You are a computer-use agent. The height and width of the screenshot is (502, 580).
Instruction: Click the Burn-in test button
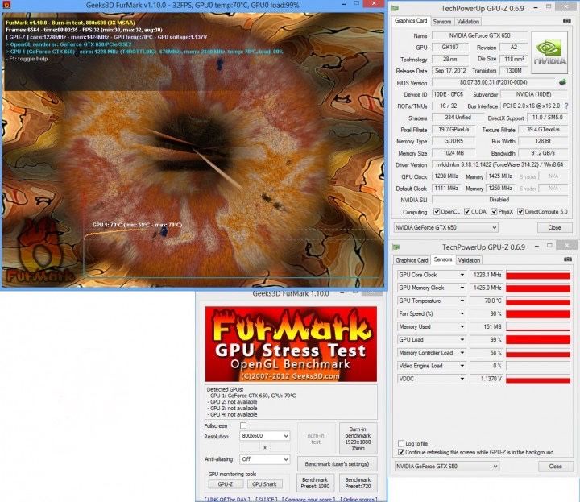click(316, 438)
